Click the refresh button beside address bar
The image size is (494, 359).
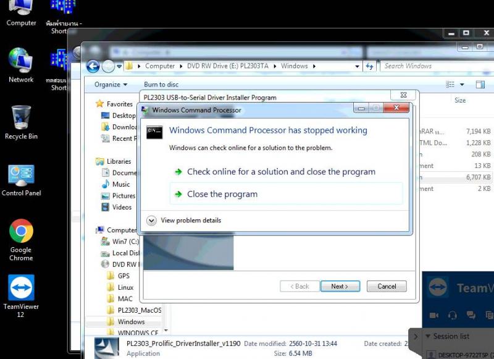pos(369,67)
